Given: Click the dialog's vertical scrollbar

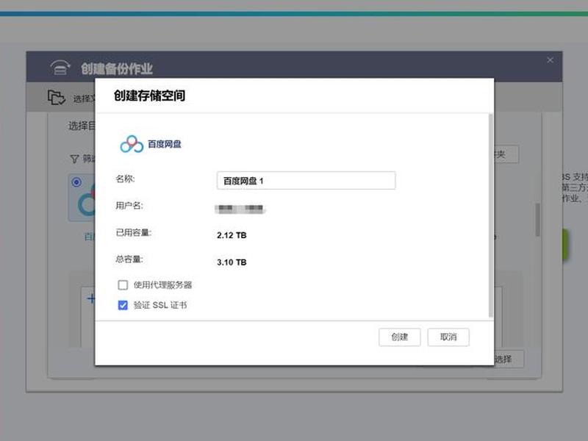Looking at the screenshot, I should tap(491, 215).
